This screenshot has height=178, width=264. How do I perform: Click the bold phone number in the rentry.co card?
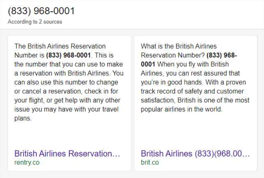pyautogui.click(x=68, y=55)
